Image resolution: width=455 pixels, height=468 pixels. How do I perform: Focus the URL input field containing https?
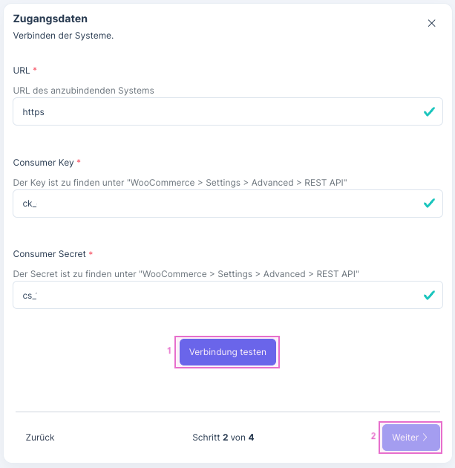coord(215,112)
